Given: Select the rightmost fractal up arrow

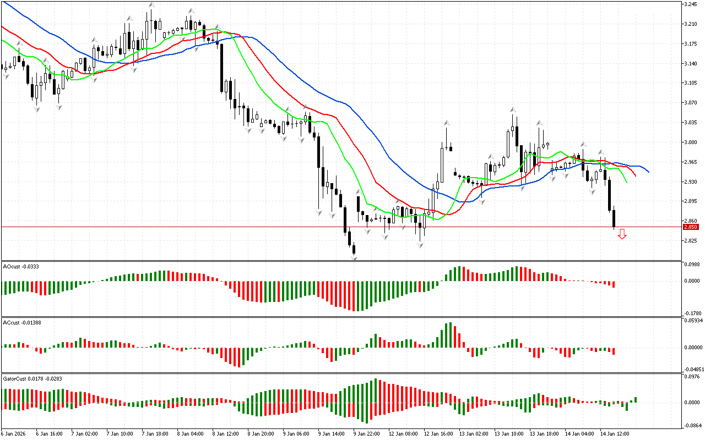Looking at the screenshot, I should (x=601, y=152).
